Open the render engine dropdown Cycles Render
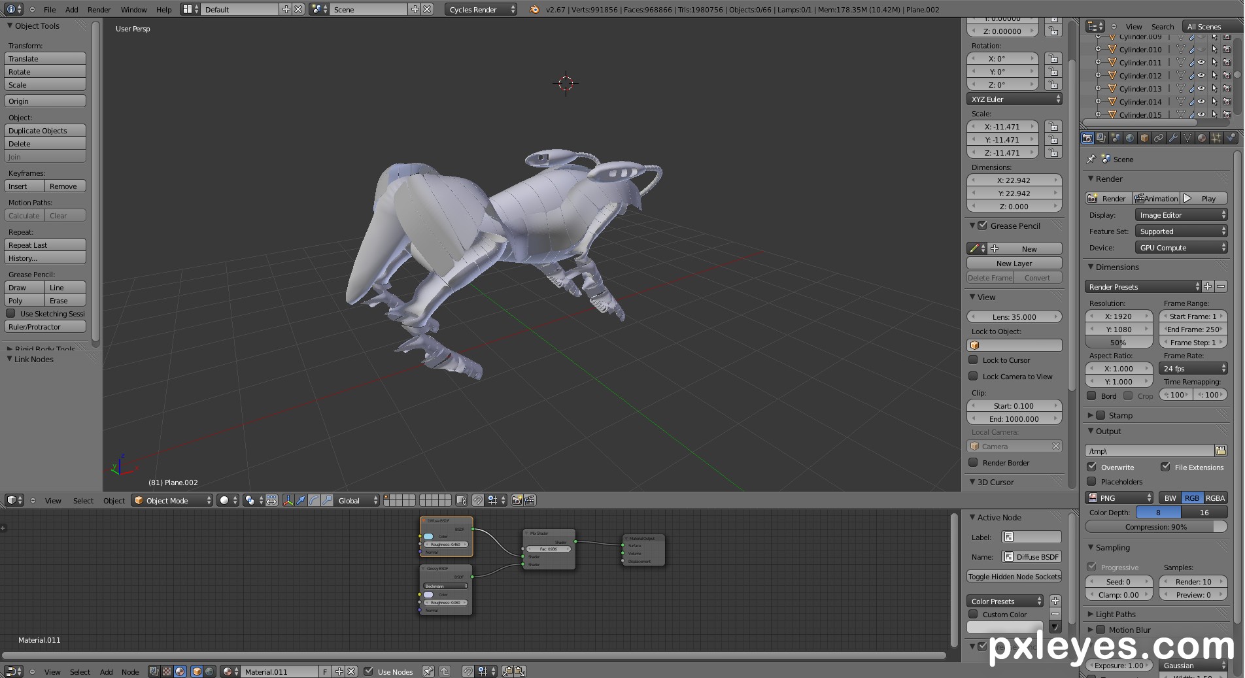This screenshot has height=678, width=1245. [481, 9]
